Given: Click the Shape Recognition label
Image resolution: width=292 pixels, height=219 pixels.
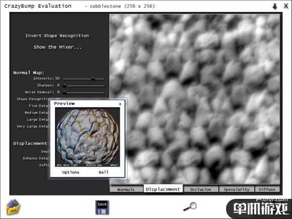Looking at the screenshot, I should [32, 99].
